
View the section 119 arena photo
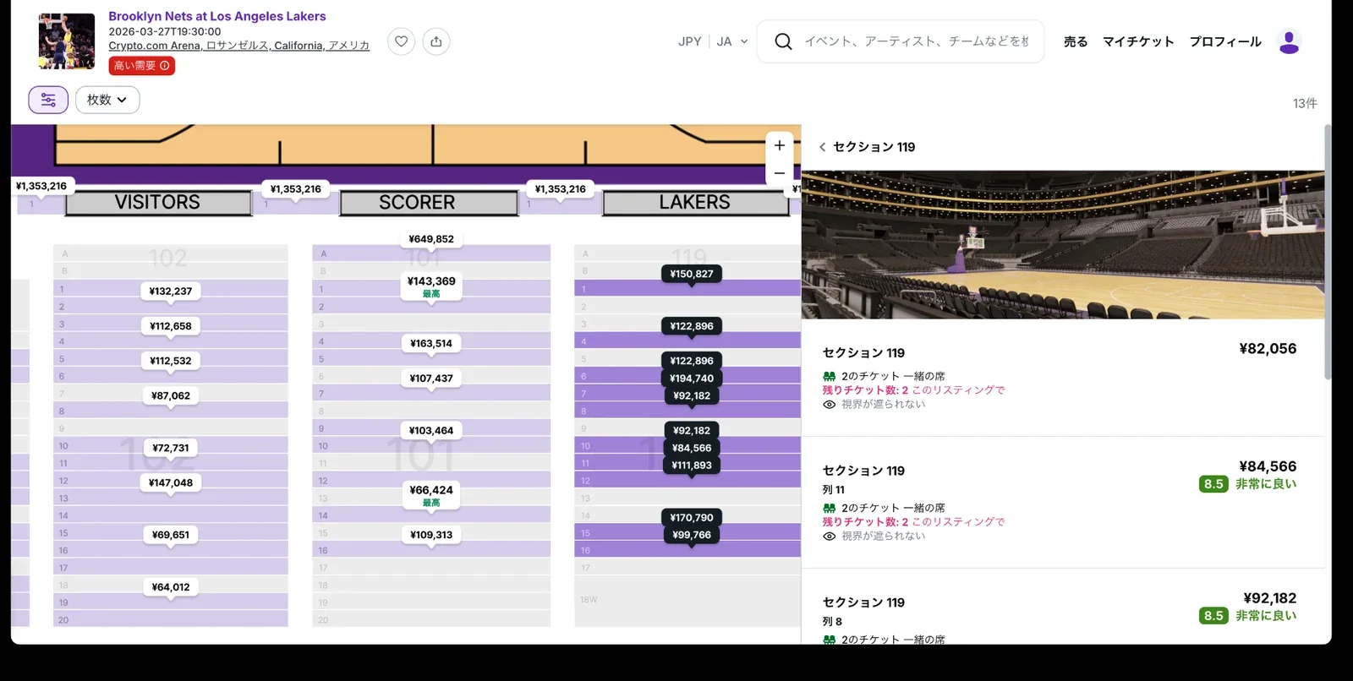pos(1063,245)
